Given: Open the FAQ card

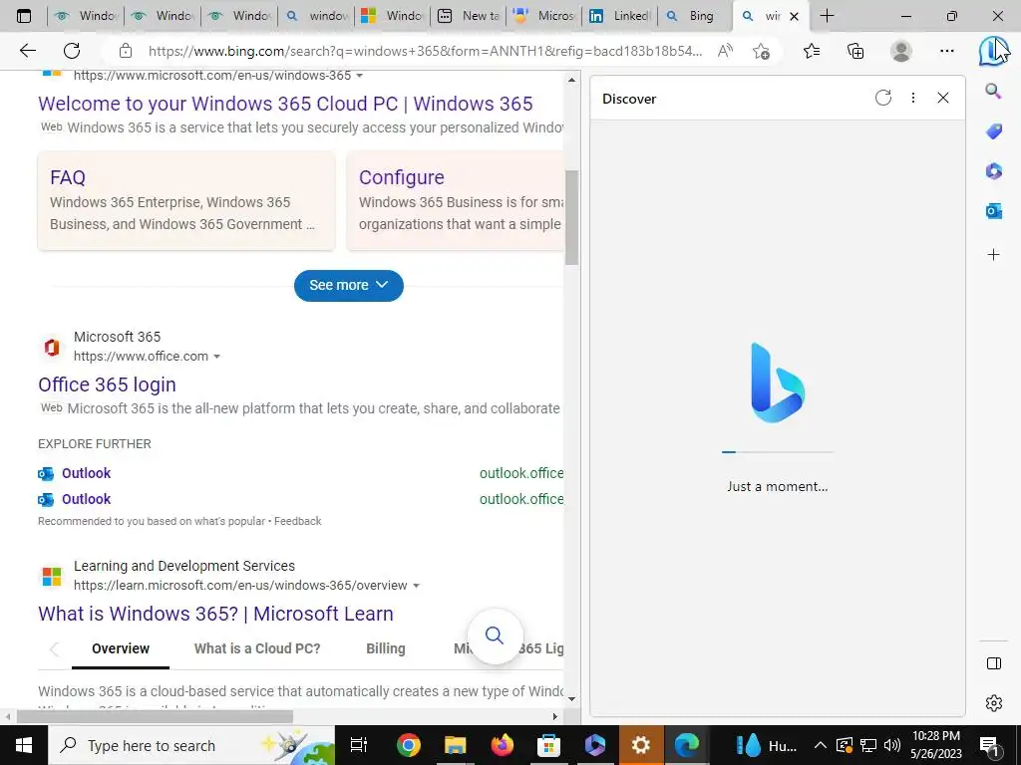Looking at the screenshot, I should 186,201.
